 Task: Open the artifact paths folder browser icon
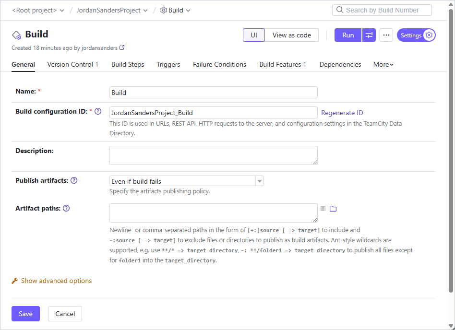point(333,209)
